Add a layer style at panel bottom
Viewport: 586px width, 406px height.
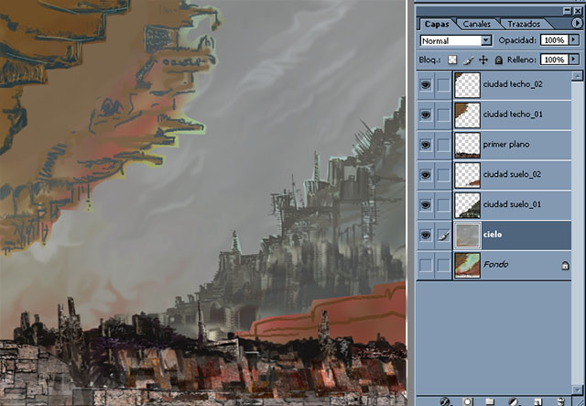point(444,402)
